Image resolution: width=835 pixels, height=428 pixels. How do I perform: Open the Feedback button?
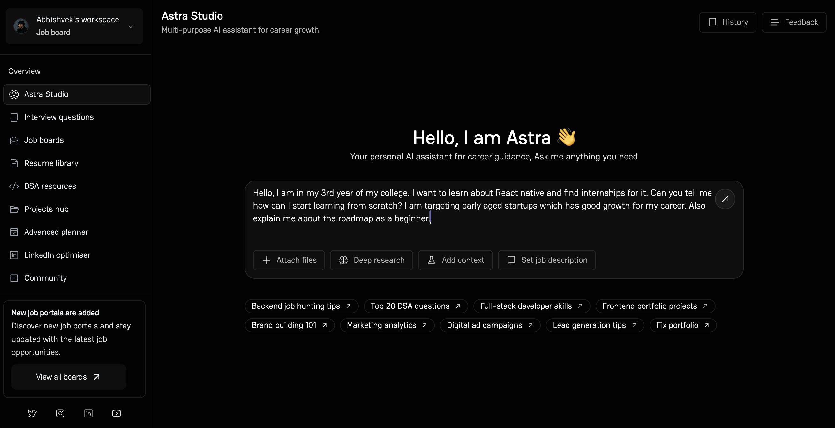pos(794,22)
